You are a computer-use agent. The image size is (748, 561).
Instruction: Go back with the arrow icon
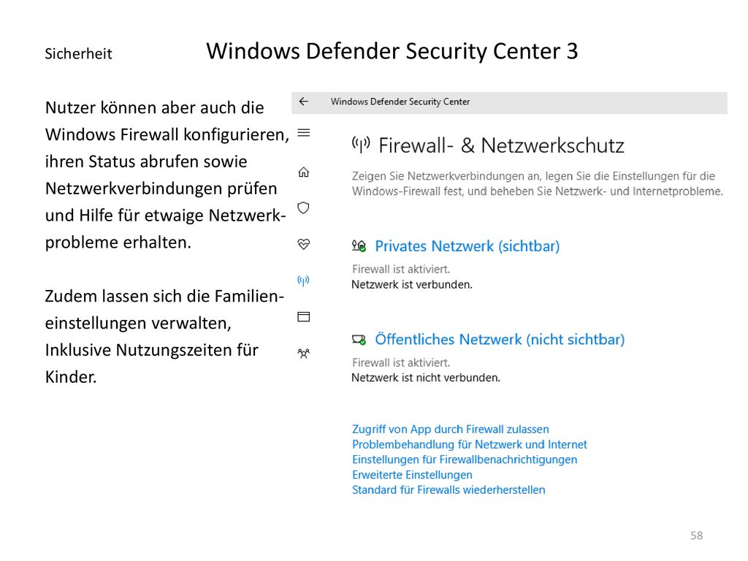point(303,102)
